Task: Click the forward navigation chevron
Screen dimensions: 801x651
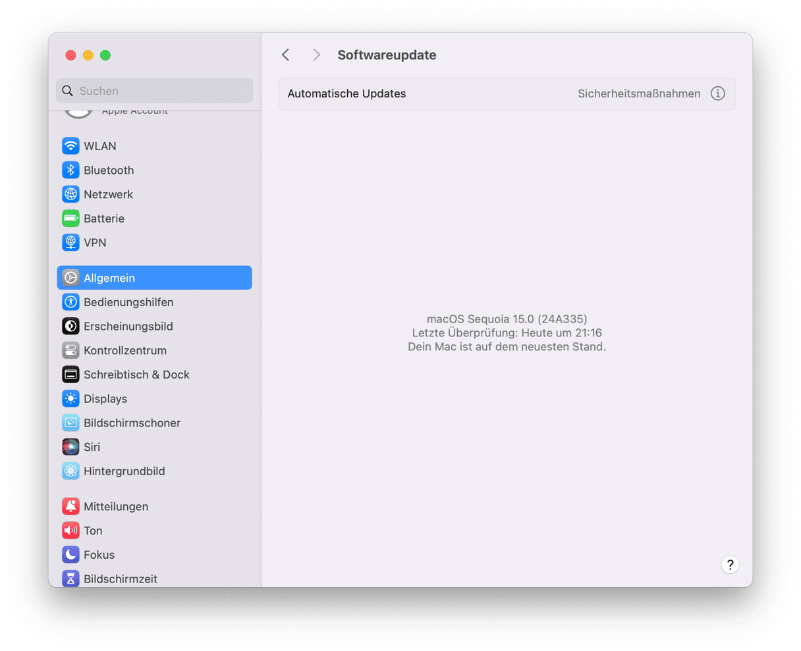Action: coord(316,55)
